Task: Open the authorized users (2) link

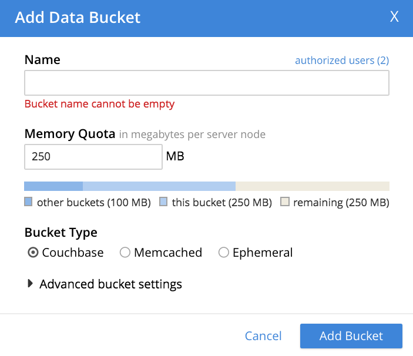Action: tap(341, 61)
